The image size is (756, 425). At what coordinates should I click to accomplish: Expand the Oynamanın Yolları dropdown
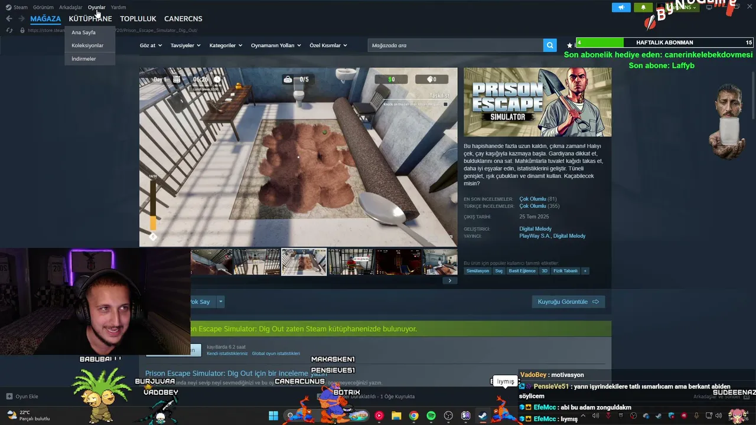pos(276,45)
